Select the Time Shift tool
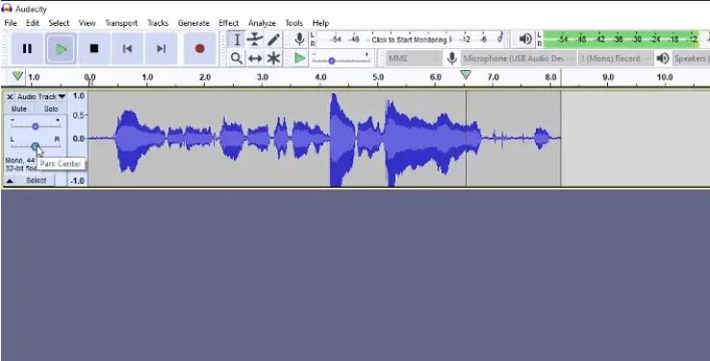The height and width of the screenshot is (361, 710). [x=255, y=58]
